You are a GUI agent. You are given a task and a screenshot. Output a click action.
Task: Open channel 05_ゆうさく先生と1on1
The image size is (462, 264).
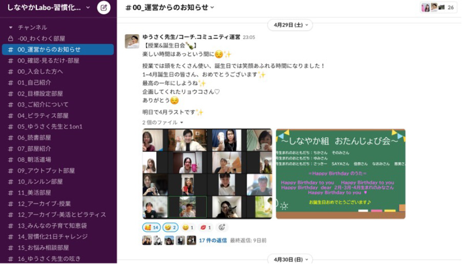click(x=58, y=126)
